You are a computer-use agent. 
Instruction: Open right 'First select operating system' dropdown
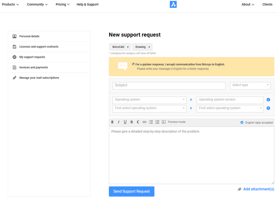click(230, 108)
